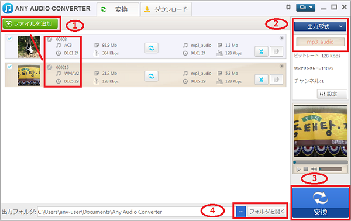Open the 設定 settings button

pos(332,94)
